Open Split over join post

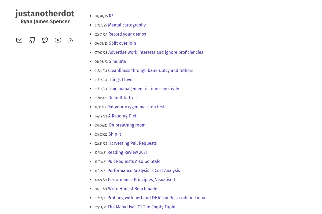pyautogui.click(x=122, y=43)
